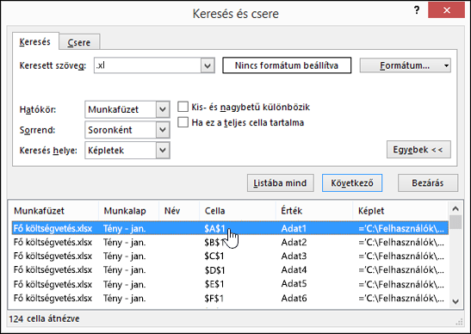Click the 124 cella átnézve status text
The height and width of the screenshot is (334, 471).
(45, 319)
